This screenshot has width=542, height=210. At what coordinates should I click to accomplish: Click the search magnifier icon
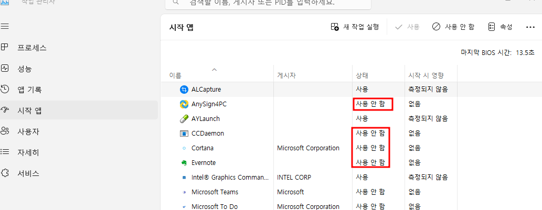point(176,3)
